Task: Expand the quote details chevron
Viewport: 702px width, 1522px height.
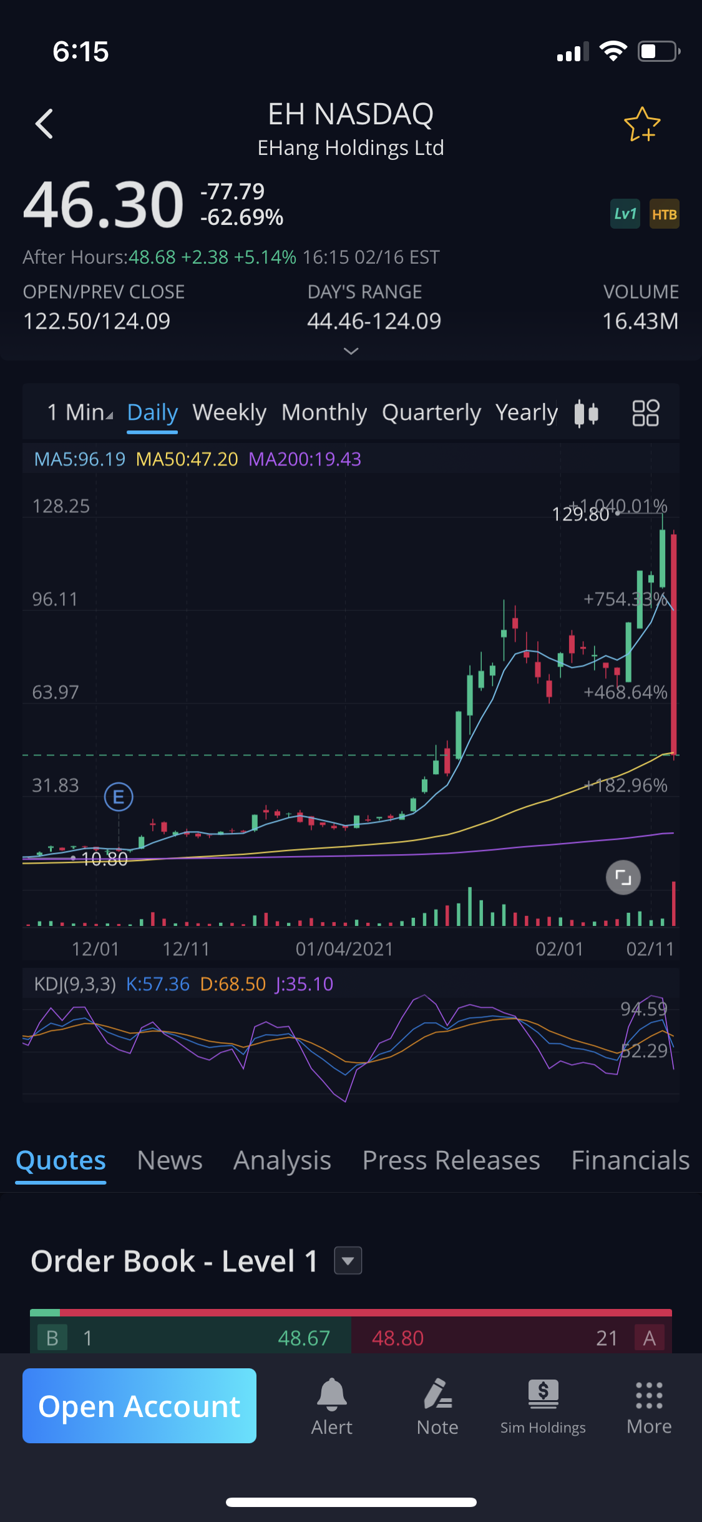Action: (351, 351)
